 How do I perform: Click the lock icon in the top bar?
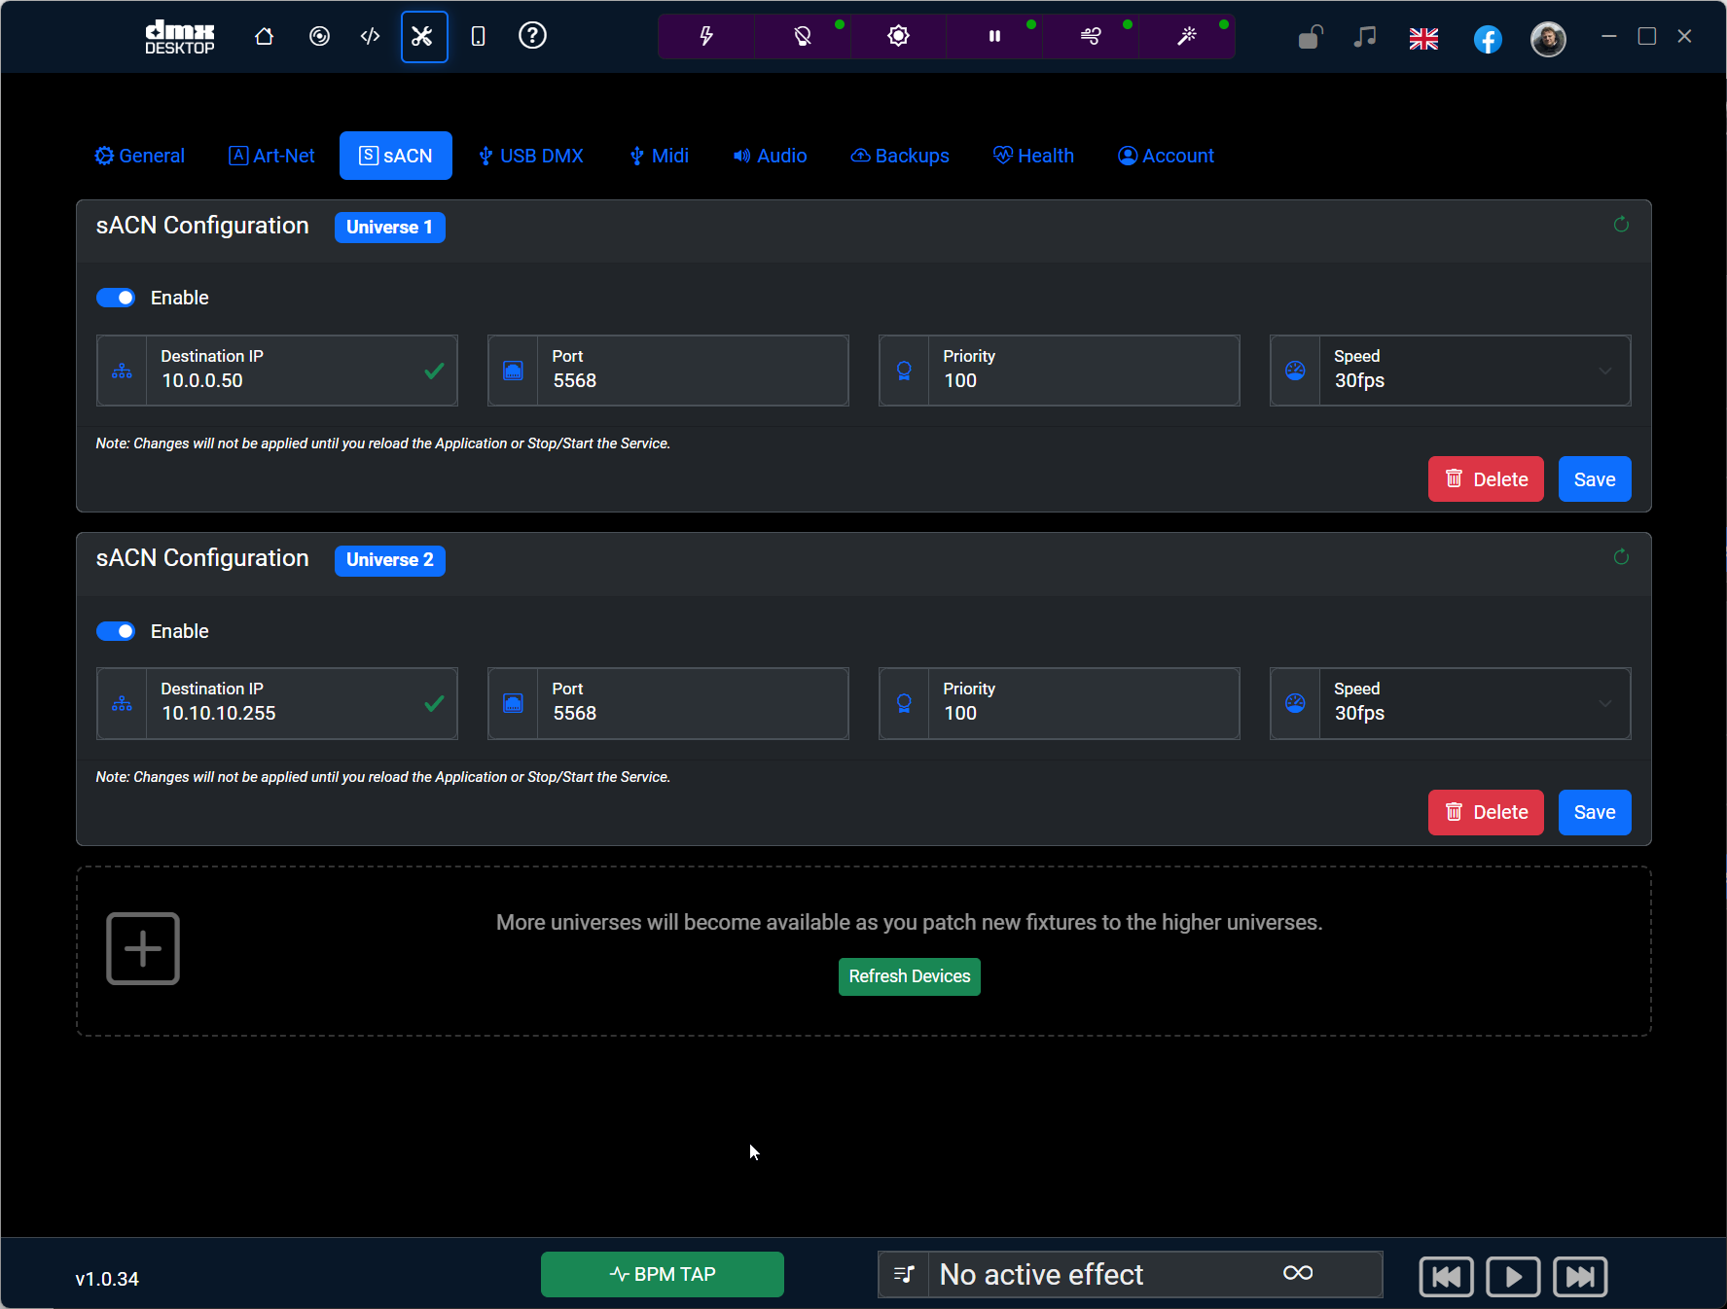point(1310,38)
